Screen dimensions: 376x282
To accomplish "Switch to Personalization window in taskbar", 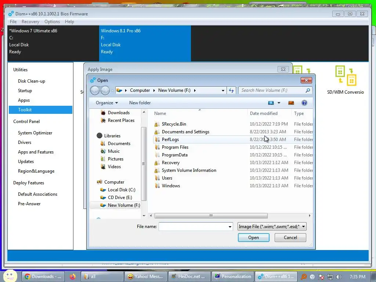I will click(232, 276).
